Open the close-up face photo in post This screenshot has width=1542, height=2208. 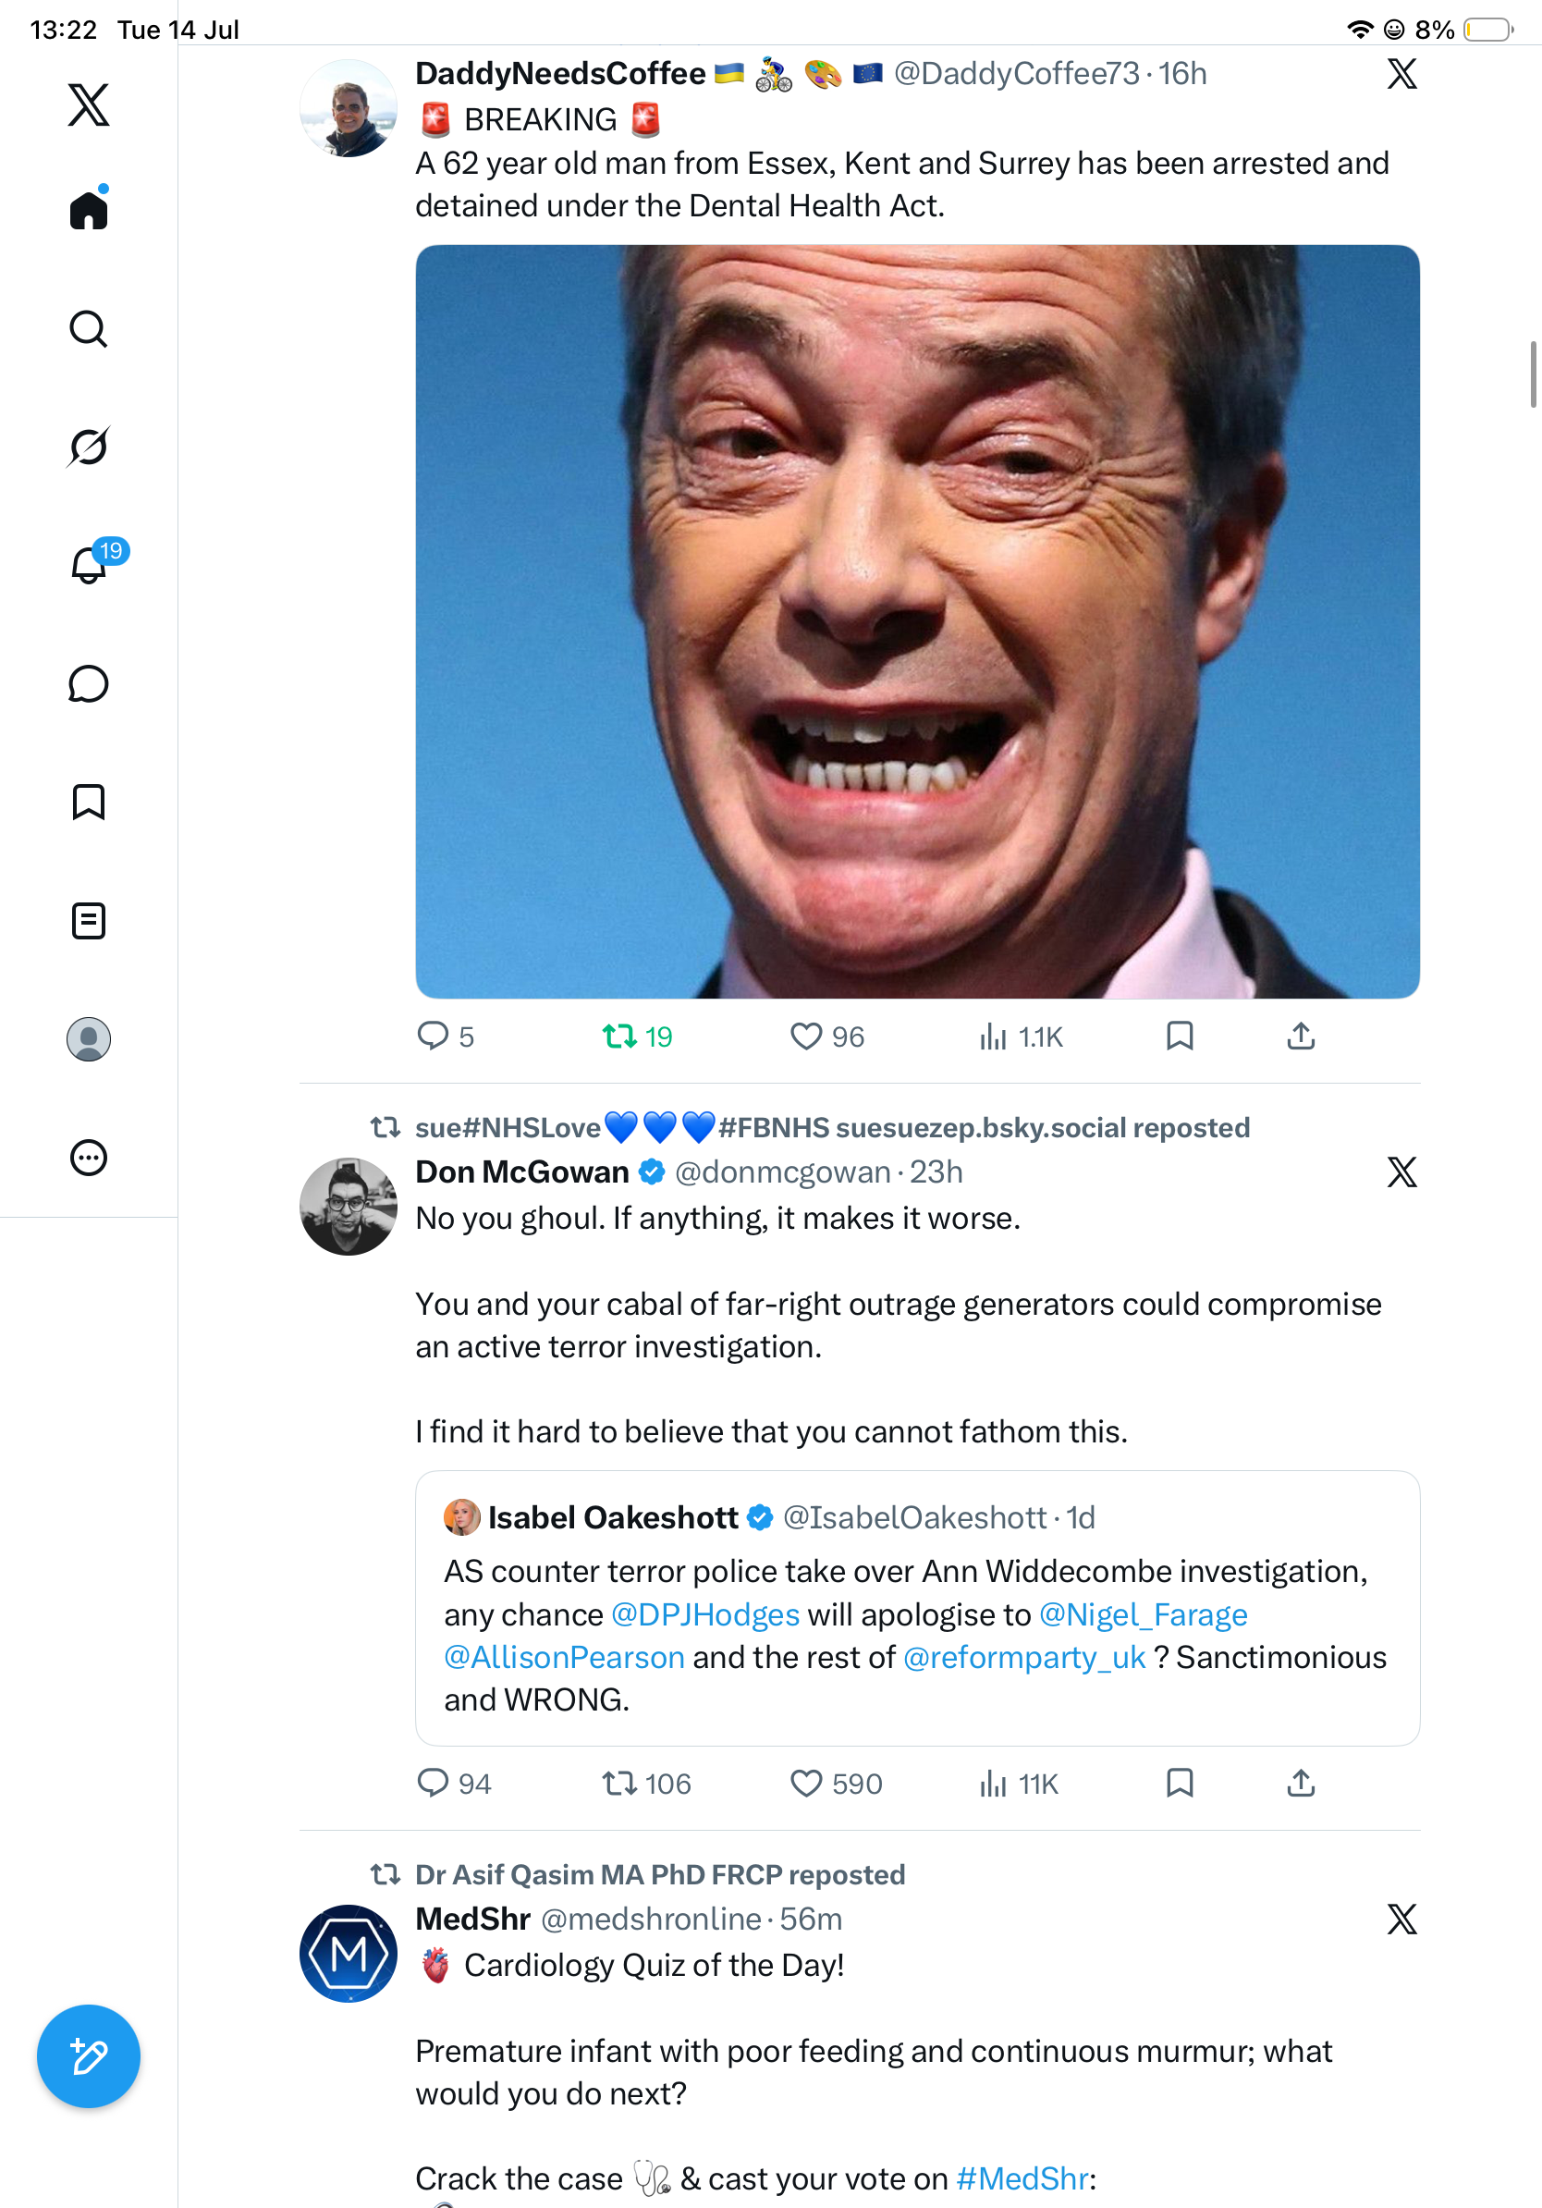coord(917,621)
